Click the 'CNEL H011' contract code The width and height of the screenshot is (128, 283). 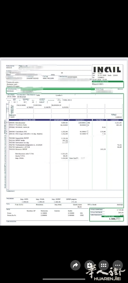click(67, 100)
